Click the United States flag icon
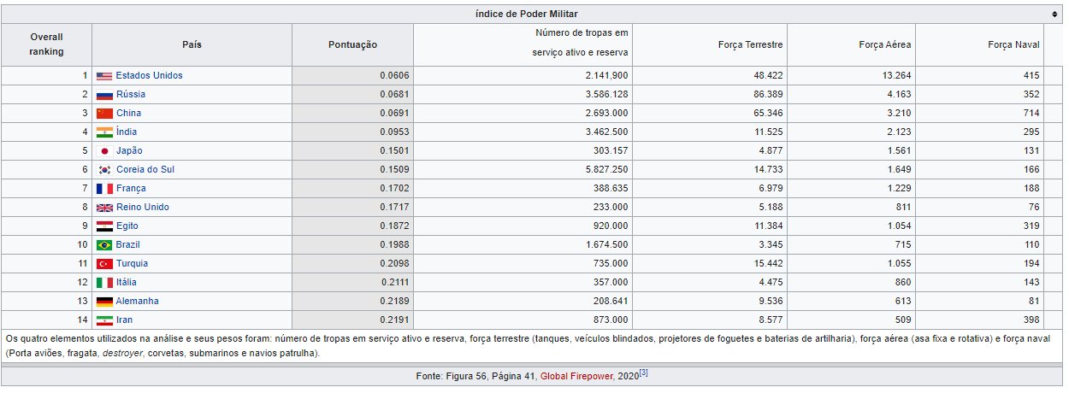1069x393 pixels. click(104, 76)
